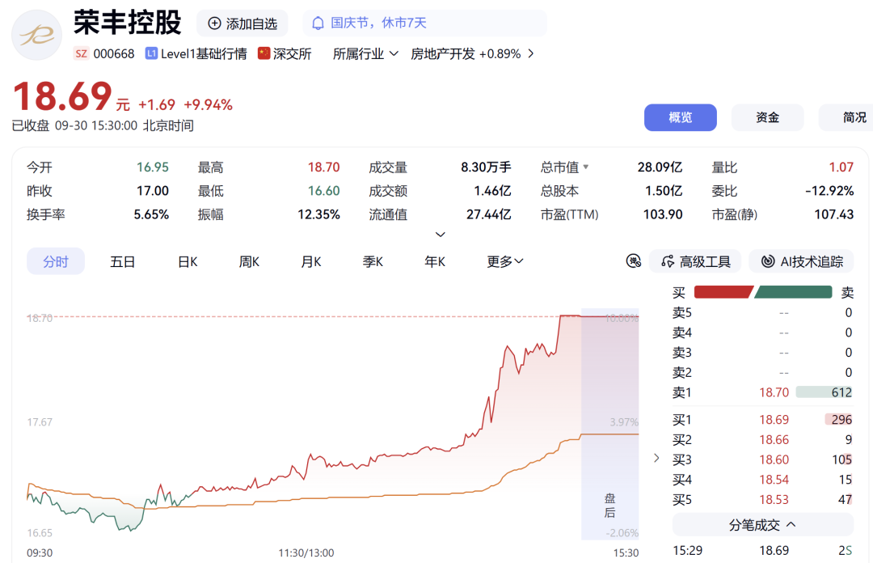Select the 年K chart tab
This screenshot has width=873, height=563.
click(x=435, y=261)
